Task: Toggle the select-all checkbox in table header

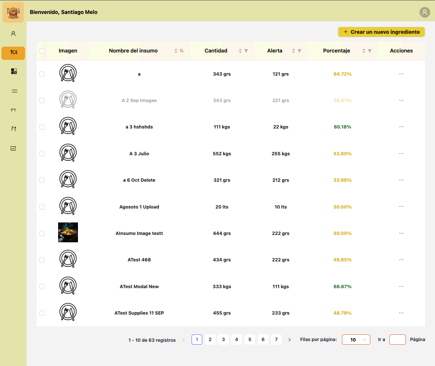Action: 42,51
